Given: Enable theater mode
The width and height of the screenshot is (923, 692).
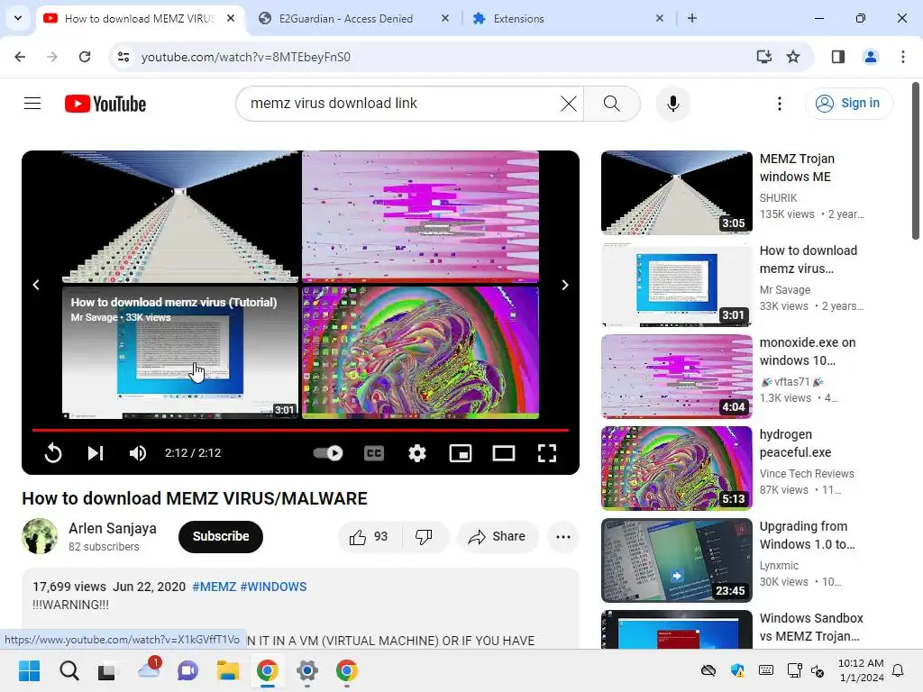Looking at the screenshot, I should tap(503, 453).
